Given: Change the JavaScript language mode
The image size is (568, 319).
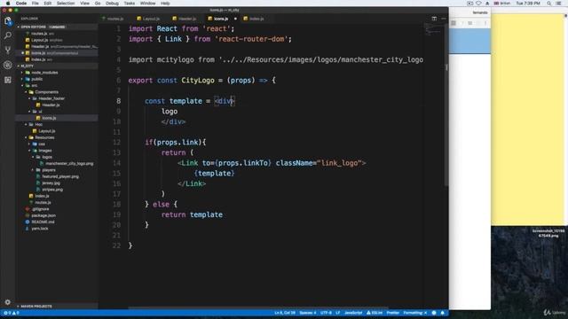Looking at the screenshot, I should pyautogui.click(x=353, y=313).
